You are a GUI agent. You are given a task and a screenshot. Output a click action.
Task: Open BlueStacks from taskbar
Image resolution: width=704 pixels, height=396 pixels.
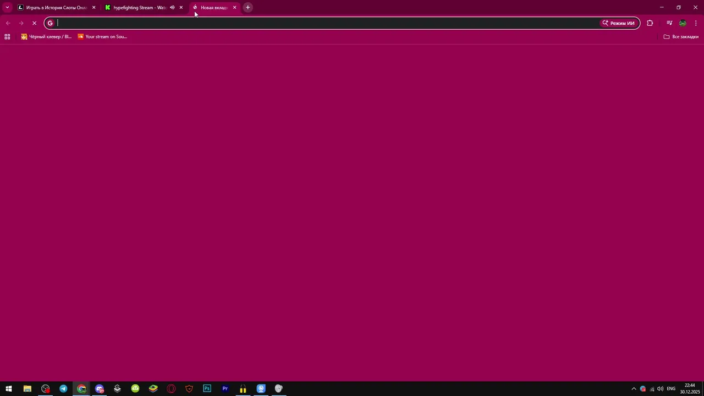153,389
